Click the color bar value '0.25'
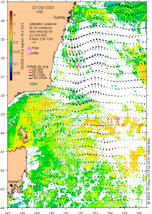 pyautogui.click(x=17, y=52)
